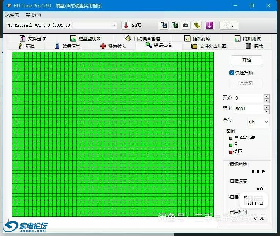Screen dimensions: 280x236
Task: Click the green scan results block grid
Action: [113, 134]
